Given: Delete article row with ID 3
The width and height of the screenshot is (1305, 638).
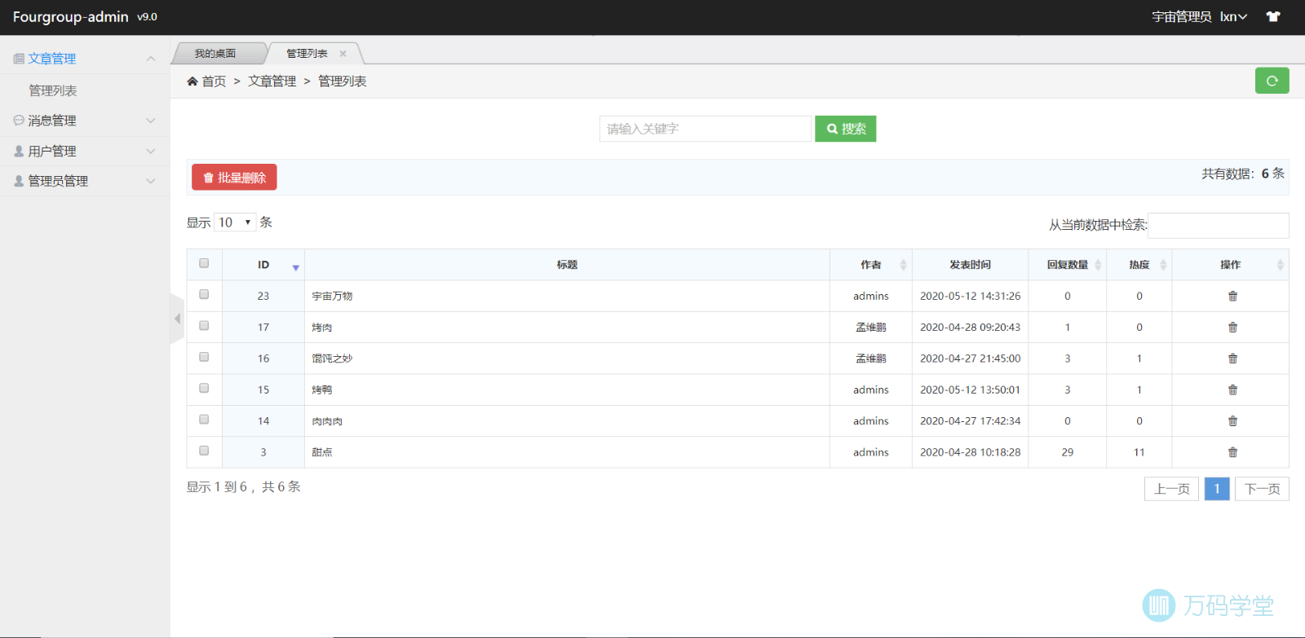Looking at the screenshot, I should tap(1232, 452).
